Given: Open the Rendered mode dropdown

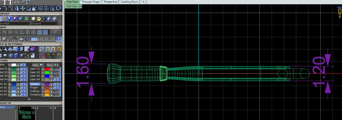Looking at the screenshot, I should (x=56, y=24).
